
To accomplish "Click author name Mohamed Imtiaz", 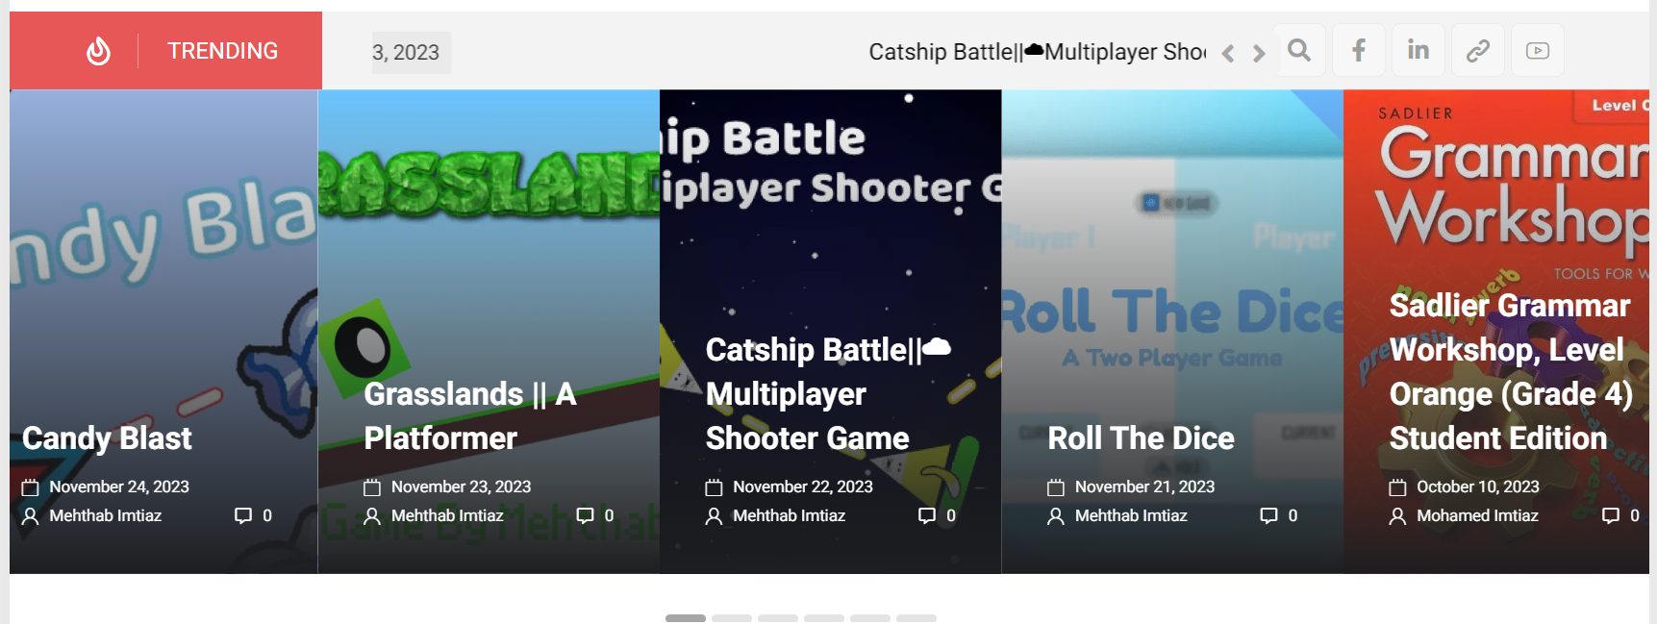I will click(1477, 516).
